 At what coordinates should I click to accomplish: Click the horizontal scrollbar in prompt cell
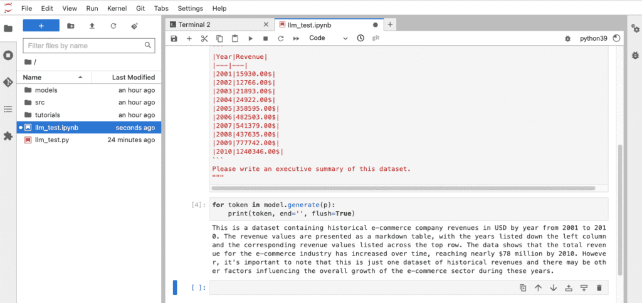pyautogui.click(x=403, y=188)
